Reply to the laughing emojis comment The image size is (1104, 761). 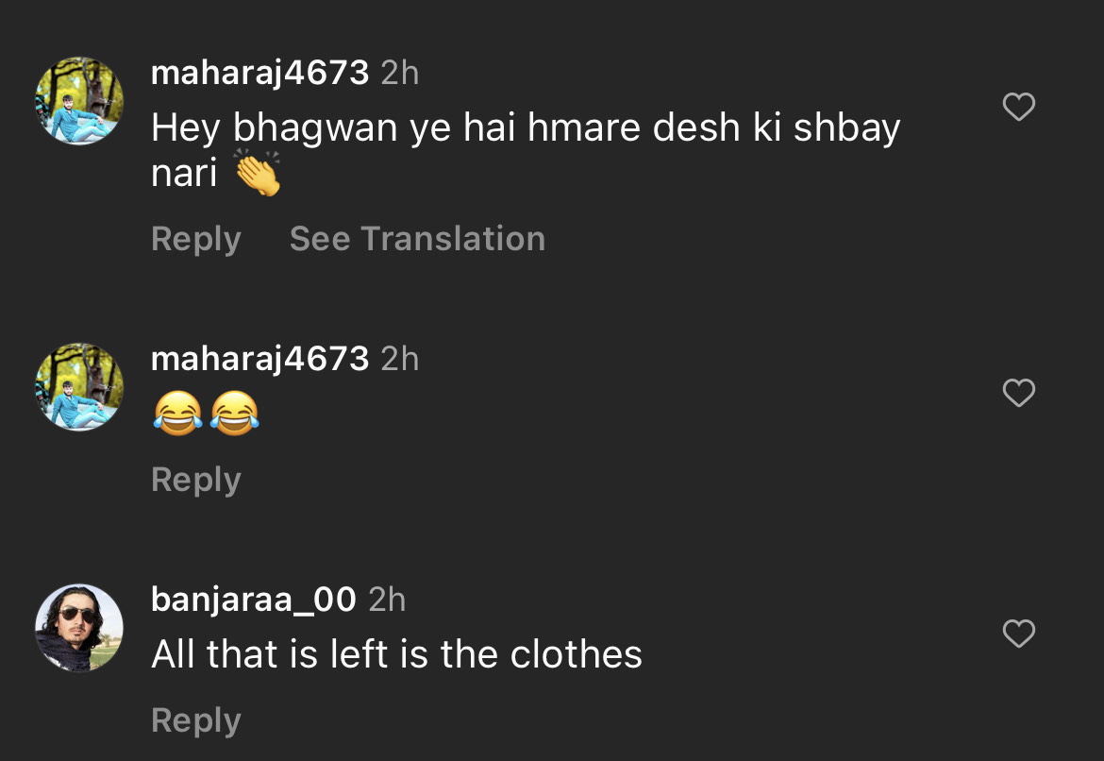(x=195, y=480)
